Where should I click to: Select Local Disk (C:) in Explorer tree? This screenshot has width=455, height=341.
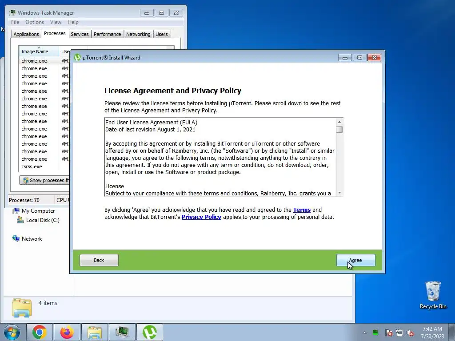coord(43,220)
